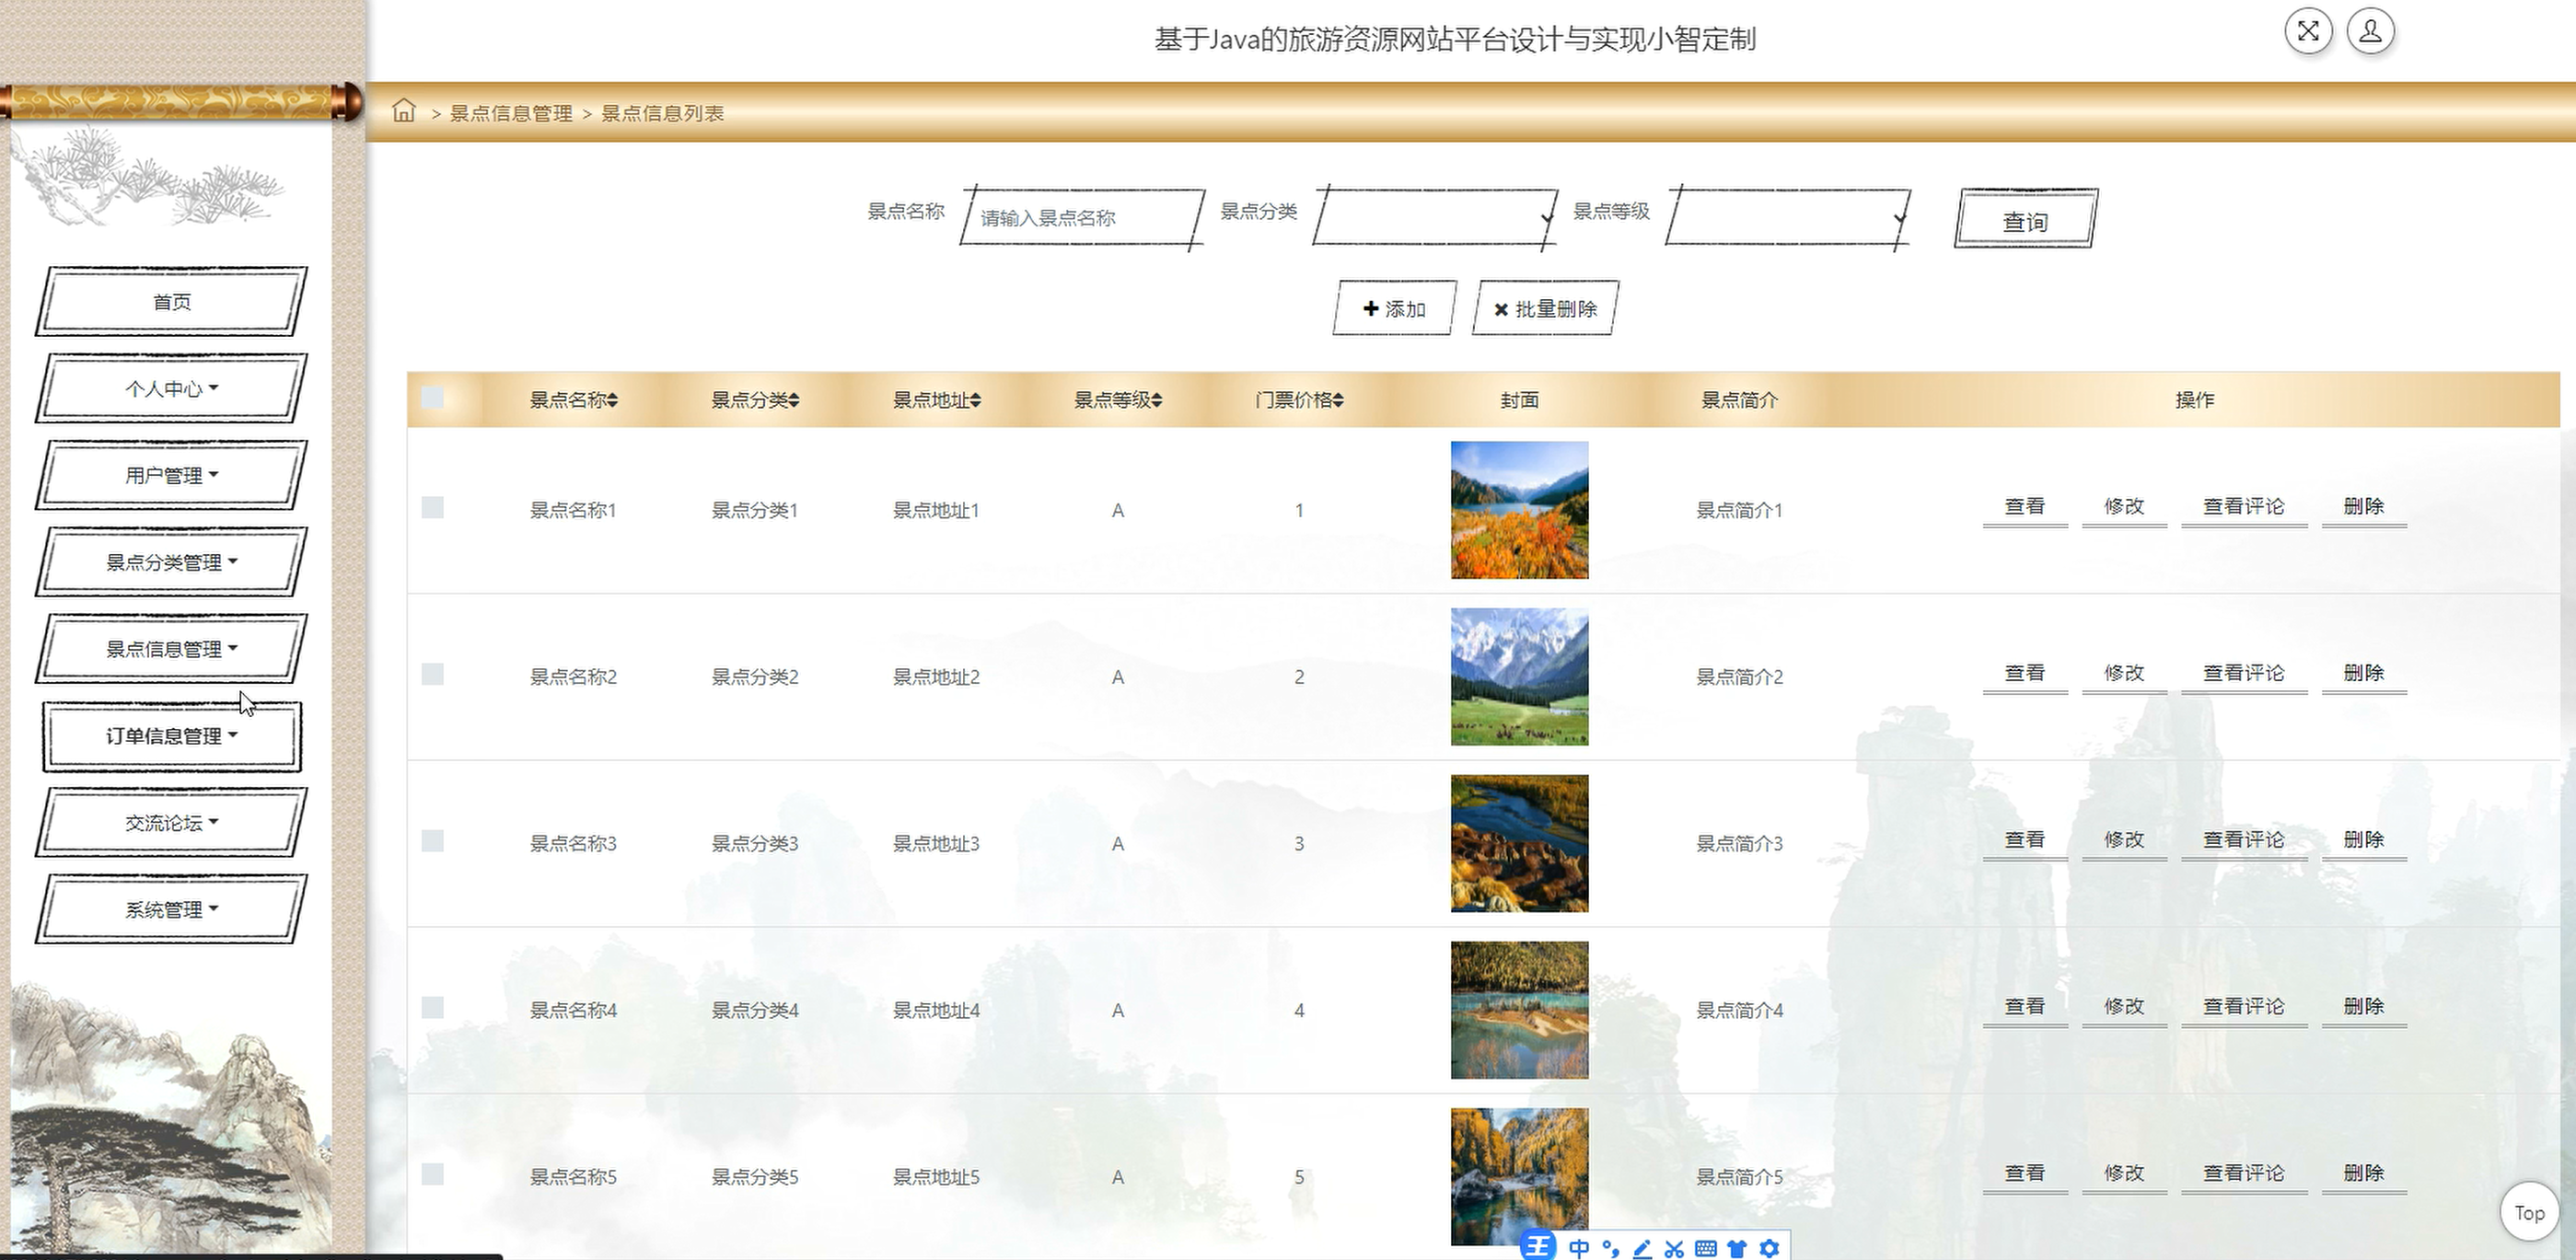Viewport: 2576px width, 1260px height.
Task: Sort by 景点名称 column arrows
Action: [612, 400]
